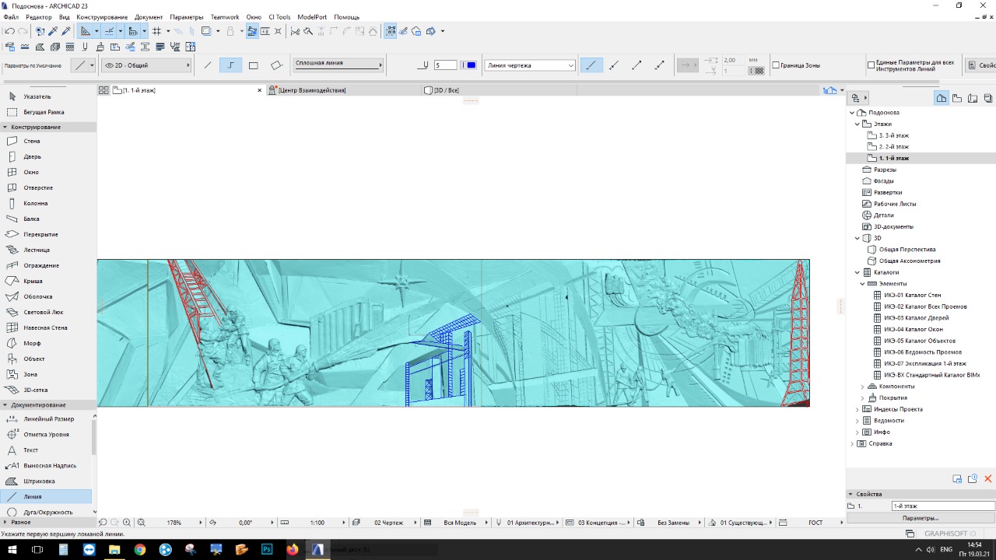Open the Линия чертежа category dropdown
Viewport: 996px width, 560px height.
coord(530,65)
